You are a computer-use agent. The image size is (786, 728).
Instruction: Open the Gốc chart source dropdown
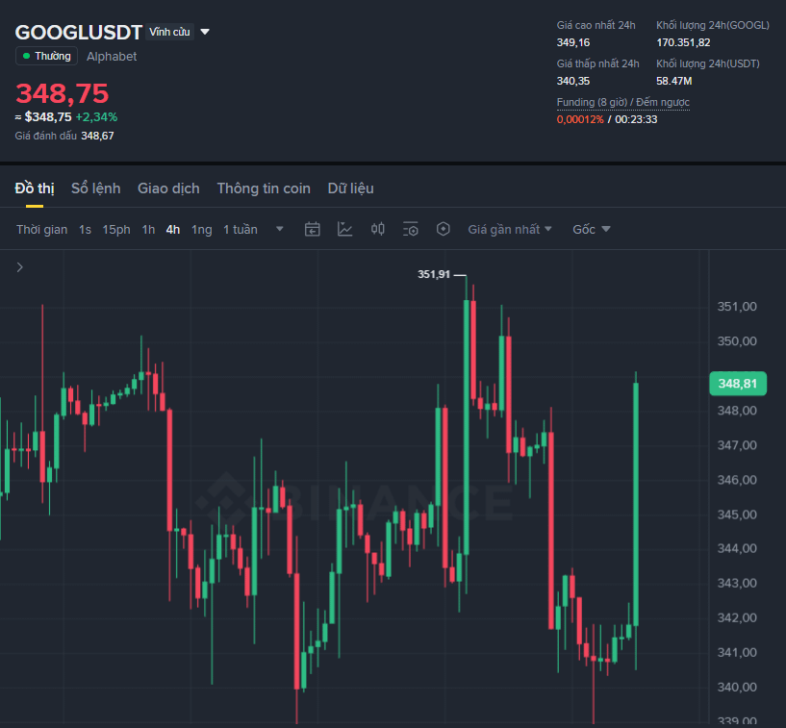click(x=592, y=230)
